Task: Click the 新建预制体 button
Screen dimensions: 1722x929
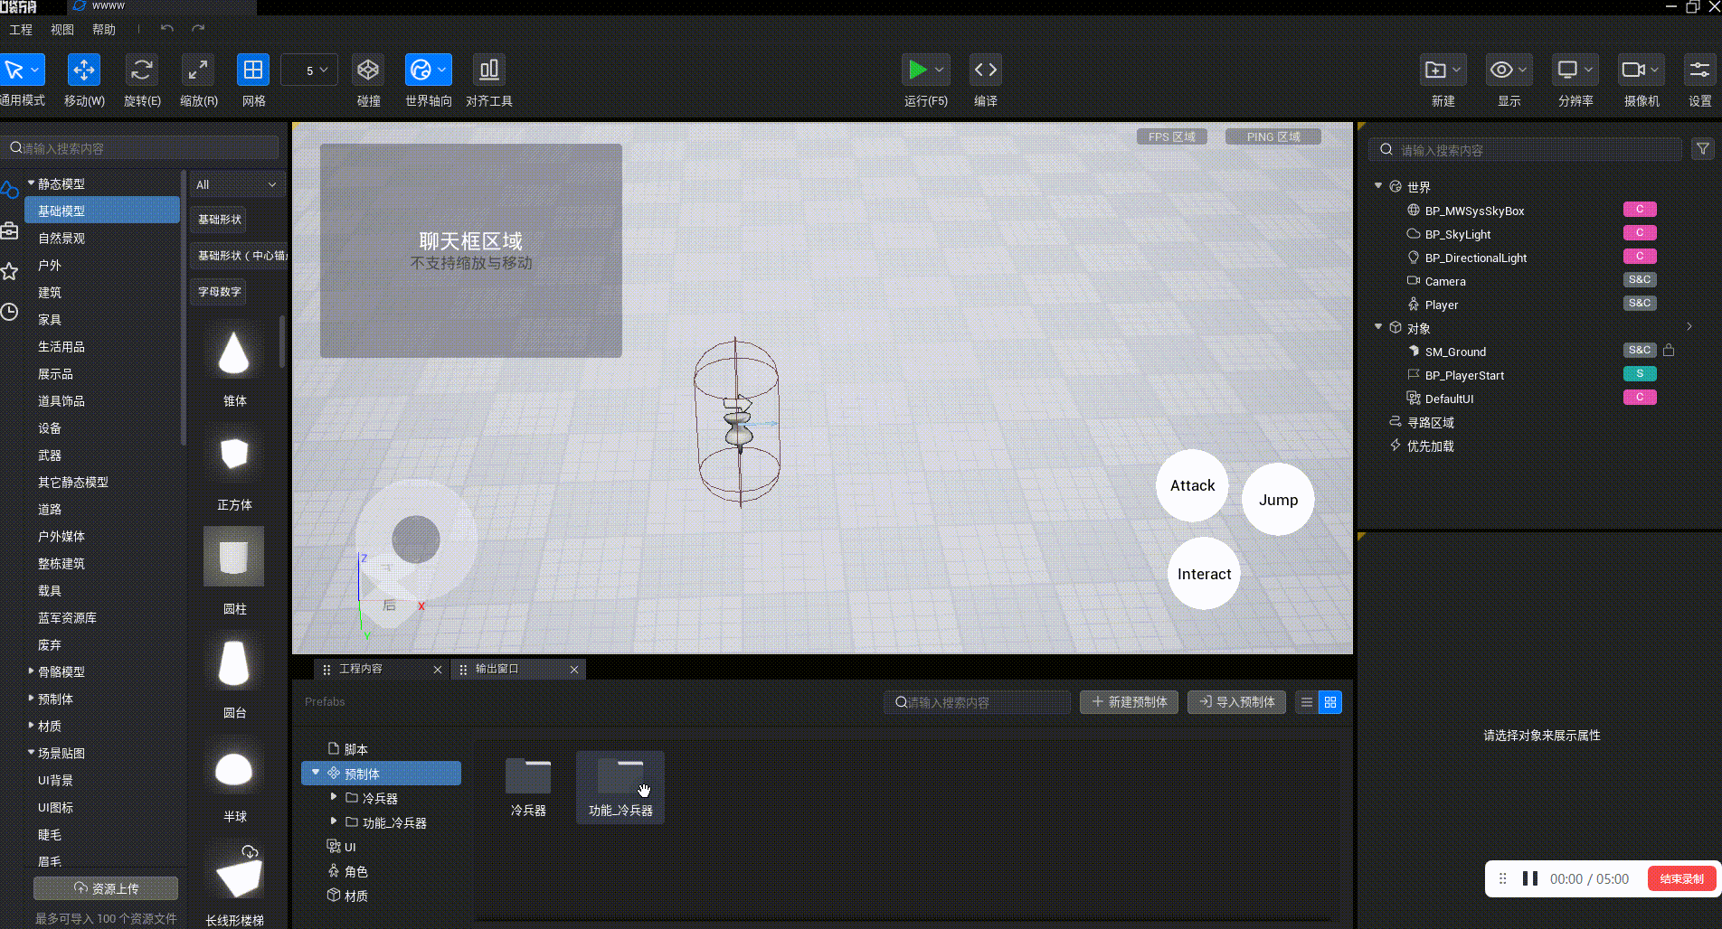Action: [x=1129, y=702]
